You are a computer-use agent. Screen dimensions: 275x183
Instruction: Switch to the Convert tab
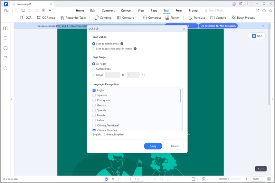126,11
